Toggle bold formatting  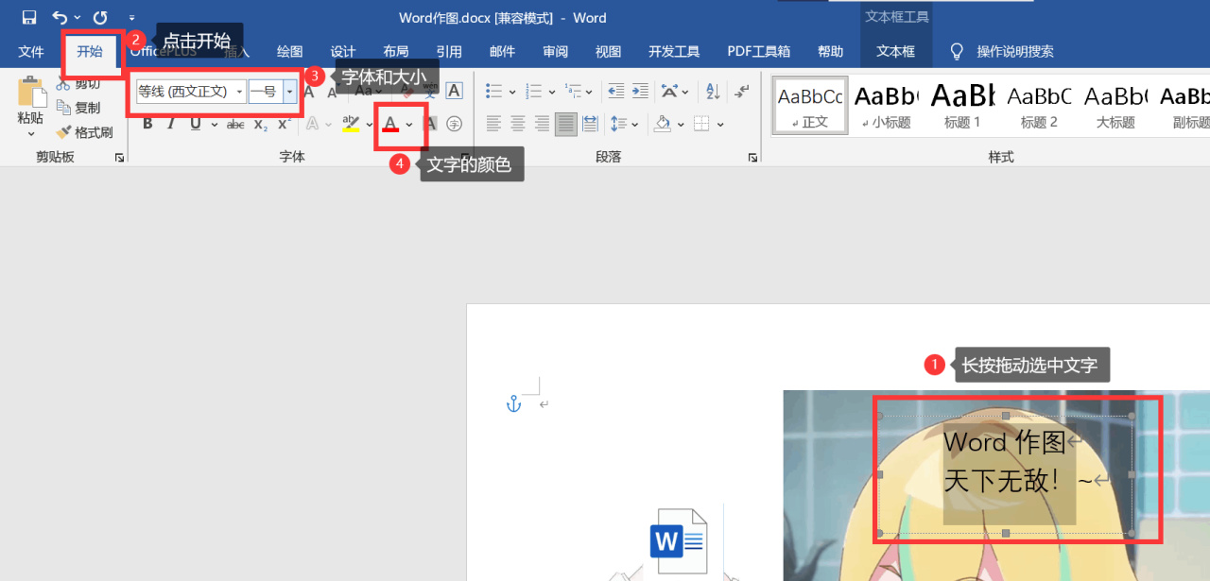click(147, 123)
